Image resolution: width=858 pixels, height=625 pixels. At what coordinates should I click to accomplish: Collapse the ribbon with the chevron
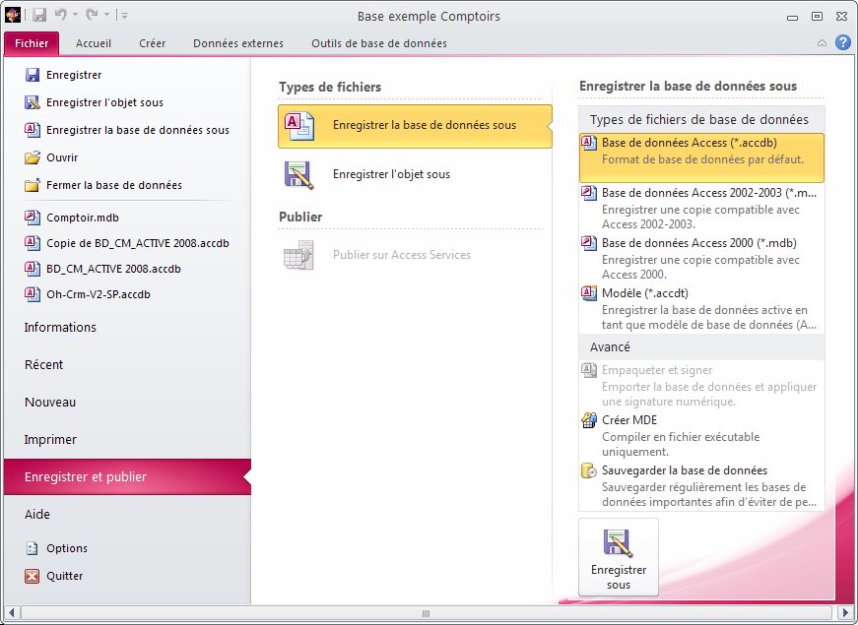pos(823,43)
